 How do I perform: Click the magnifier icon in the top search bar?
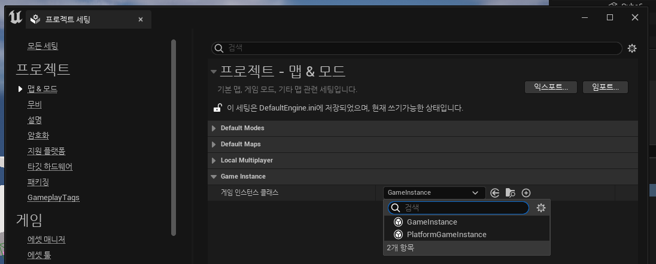pyautogui.click(x=219, y=48)
